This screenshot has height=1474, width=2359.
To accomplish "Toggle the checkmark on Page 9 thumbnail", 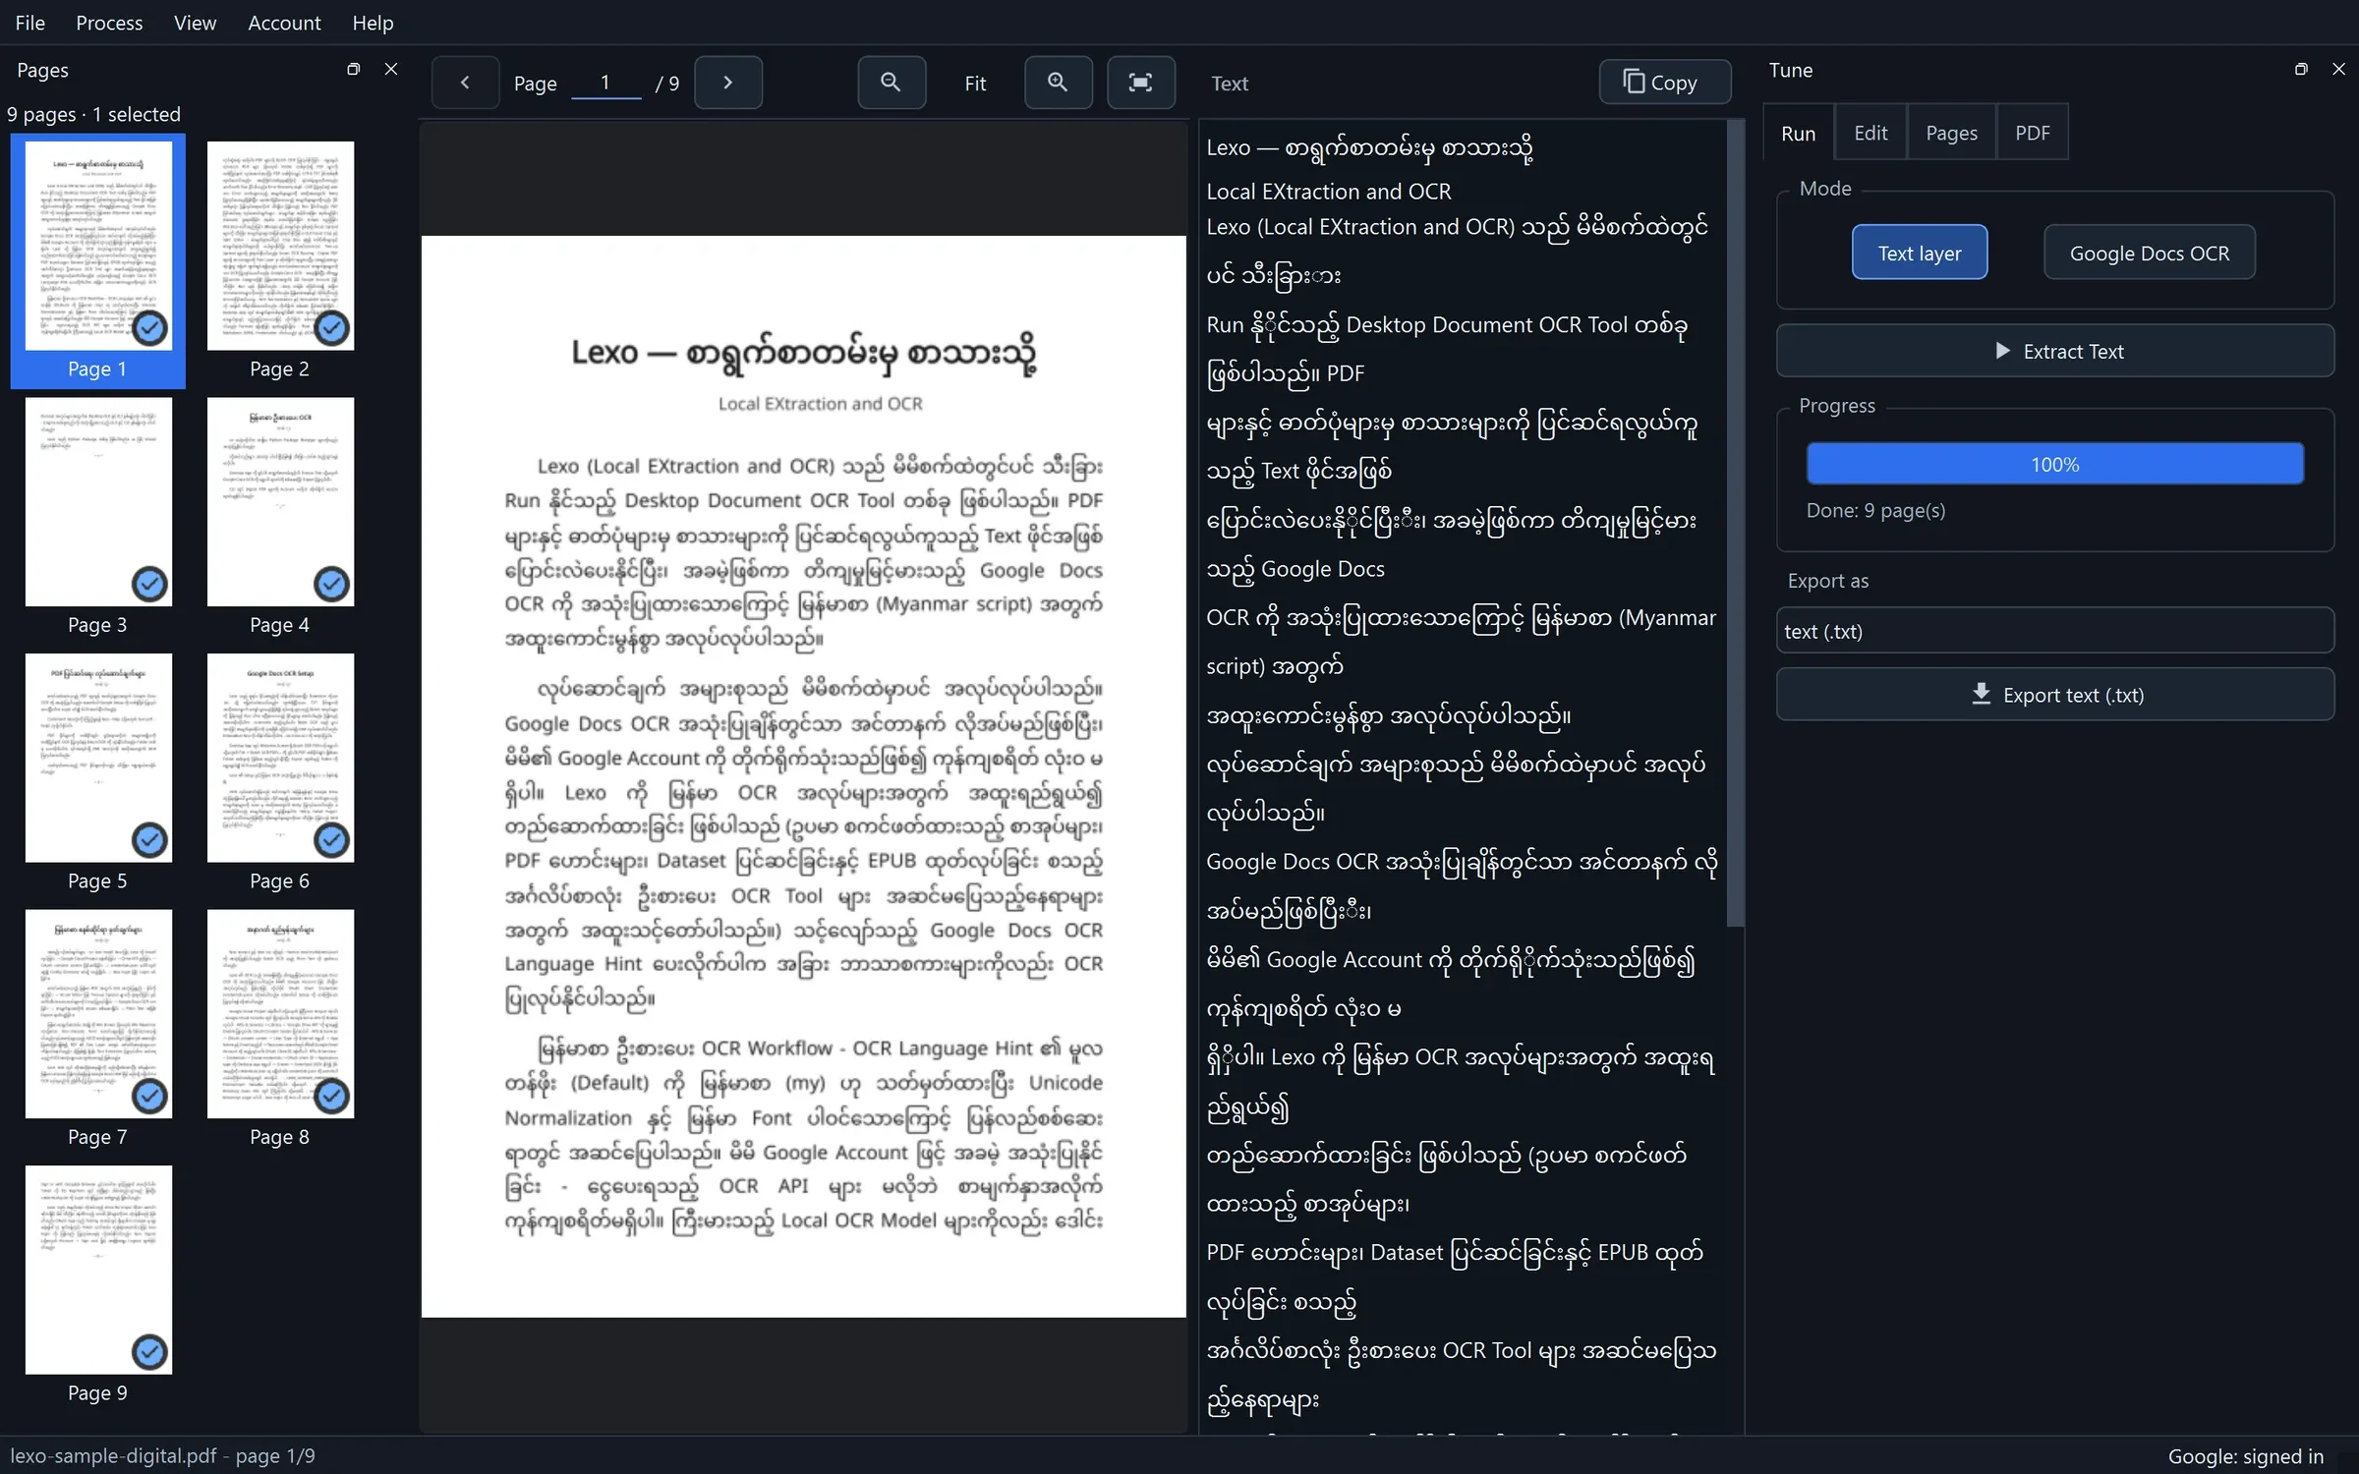I will click(x=149, y=1352).
